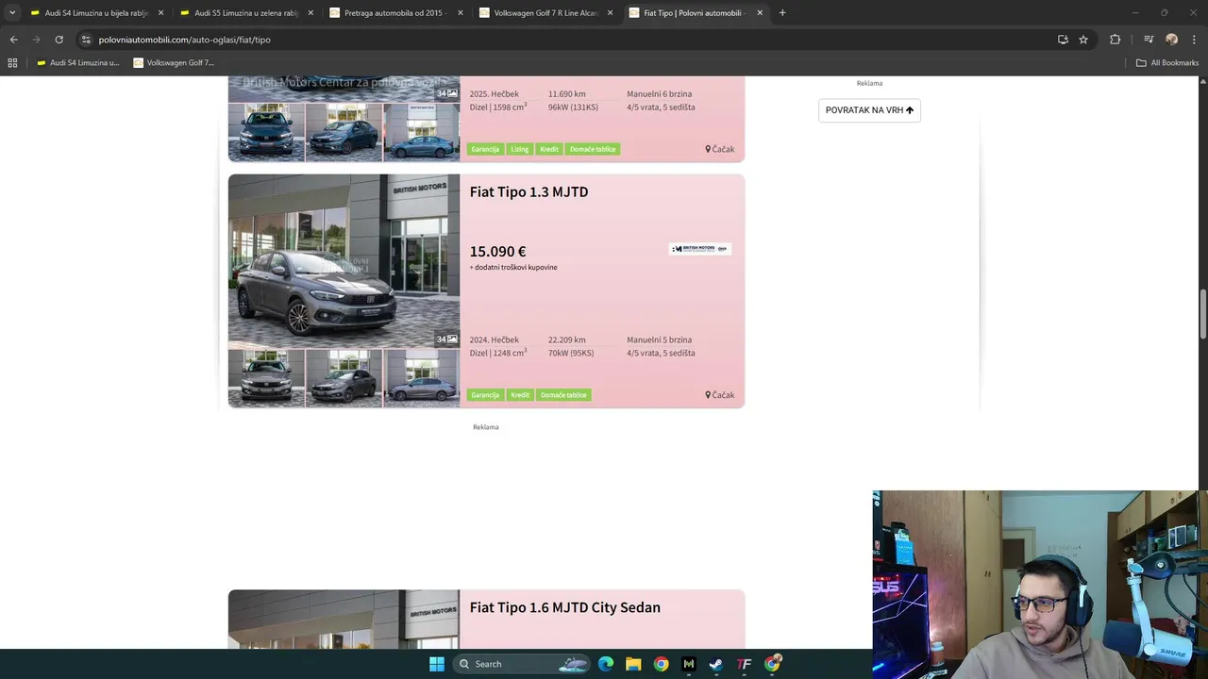Screen dimensions: 1208x679
Task: Click the Kredit tag on the 2025 listing
Action: point(549,149)
